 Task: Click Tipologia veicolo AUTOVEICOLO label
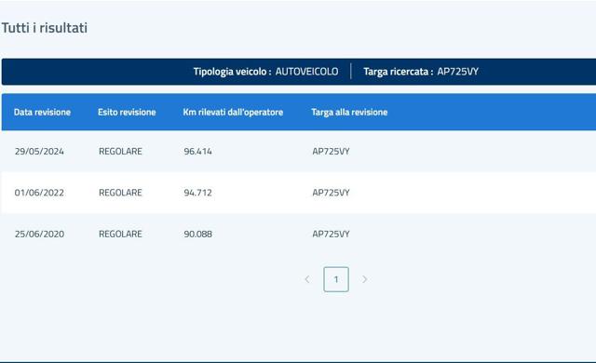click(x=265, y=72)
